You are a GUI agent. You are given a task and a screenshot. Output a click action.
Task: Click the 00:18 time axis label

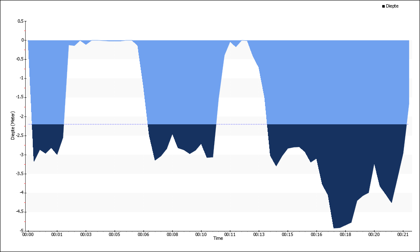(x=345, y=235)
